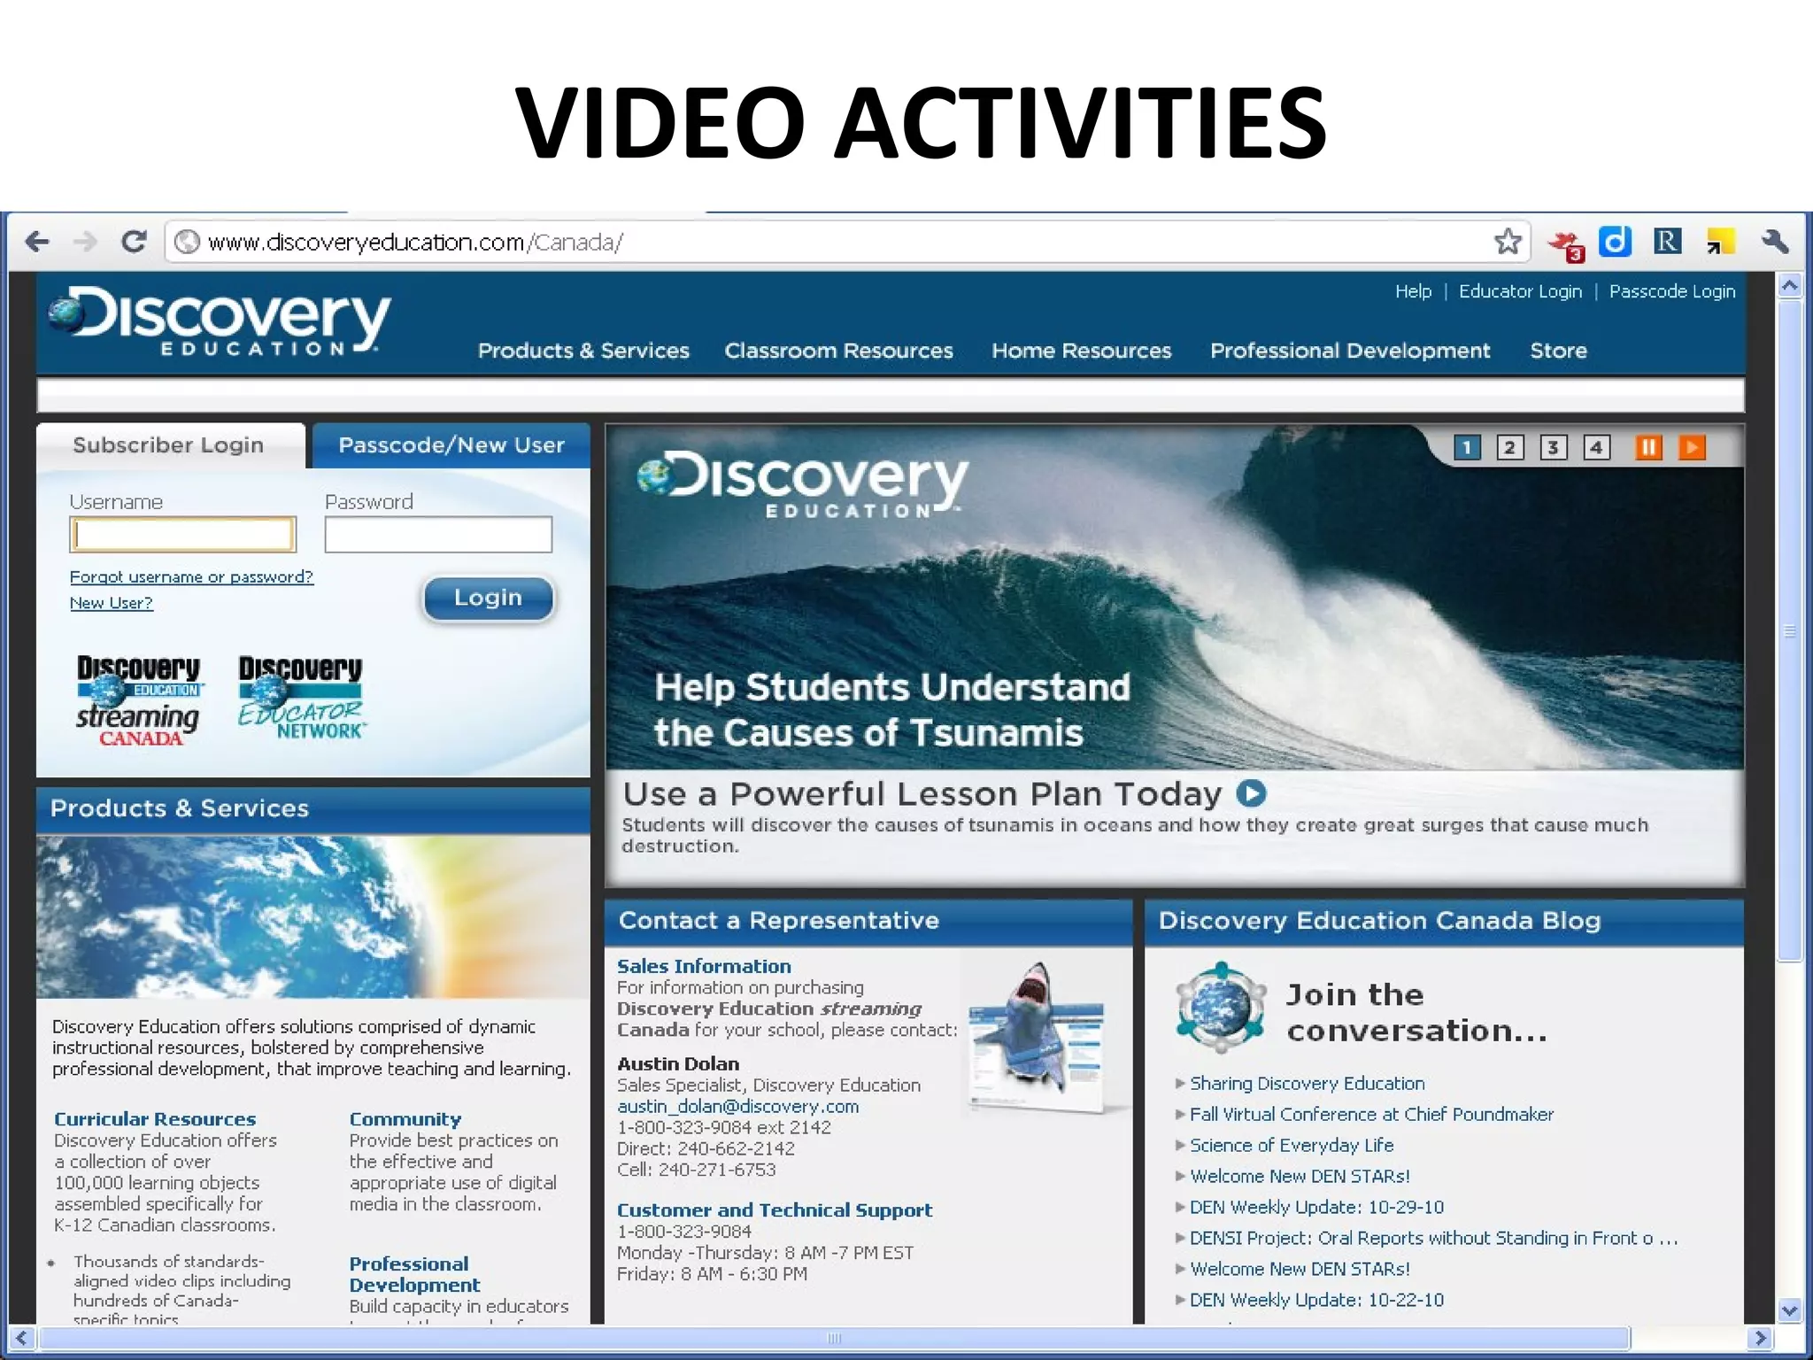Click the horizontal scrollbar right arrow
1813x1360 pixels.
pos(1760,1338)
